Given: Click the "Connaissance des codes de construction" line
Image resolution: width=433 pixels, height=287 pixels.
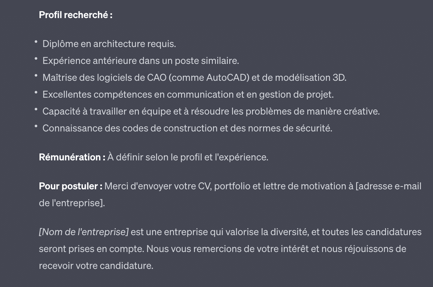Looking at the screenshot, I should coord(130,128).
